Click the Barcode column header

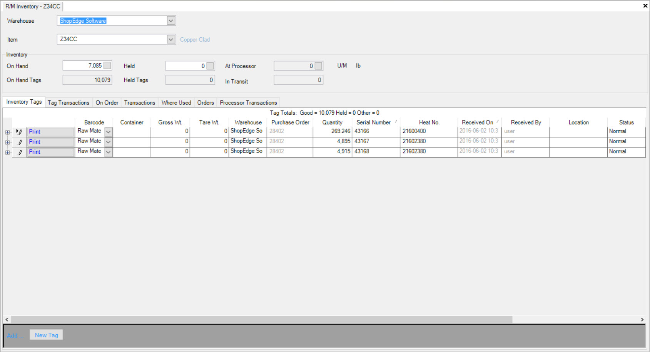point(94,122)
